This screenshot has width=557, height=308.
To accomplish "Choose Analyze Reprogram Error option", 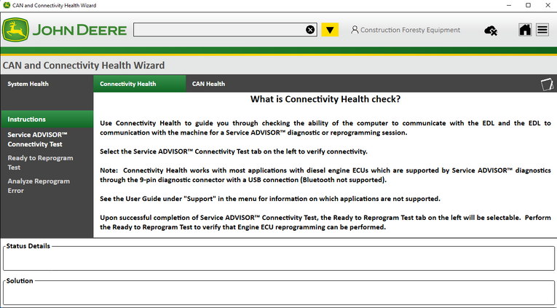I will pos(39,186).
